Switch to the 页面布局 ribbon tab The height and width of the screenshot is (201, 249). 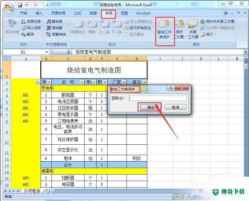click(x=58, y=13)
